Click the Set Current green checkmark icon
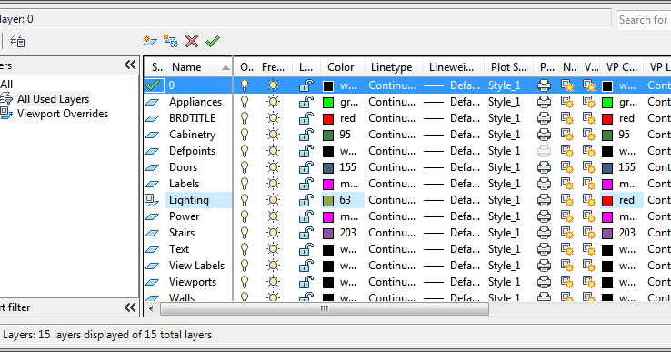This screenshot has height=352, width=671. coord(213,41)
